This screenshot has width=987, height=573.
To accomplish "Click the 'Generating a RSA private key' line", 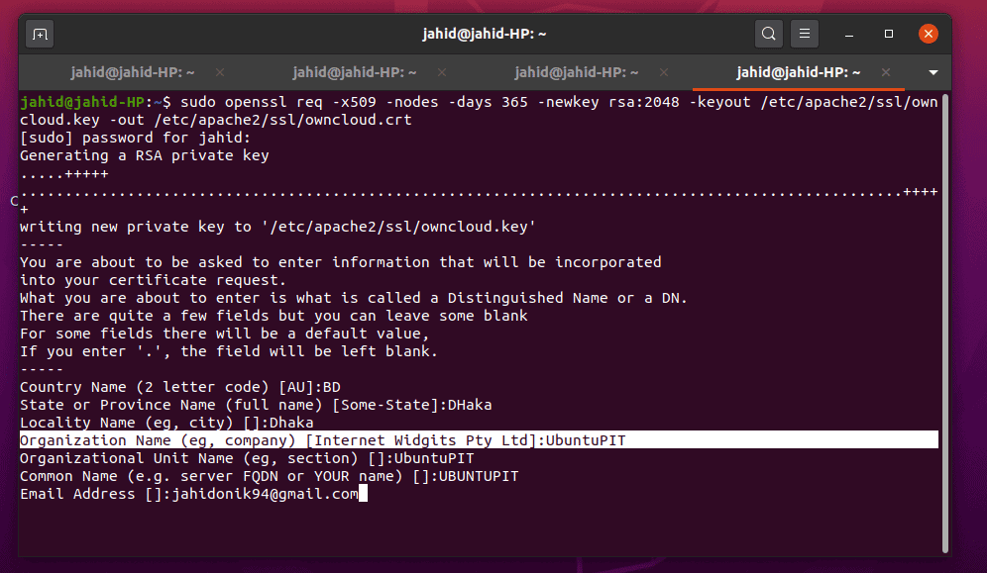I will coord(144,155).
